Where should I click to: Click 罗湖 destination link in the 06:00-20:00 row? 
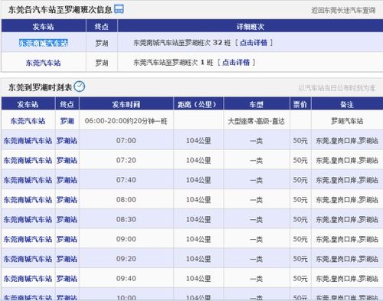coord(67,121)
